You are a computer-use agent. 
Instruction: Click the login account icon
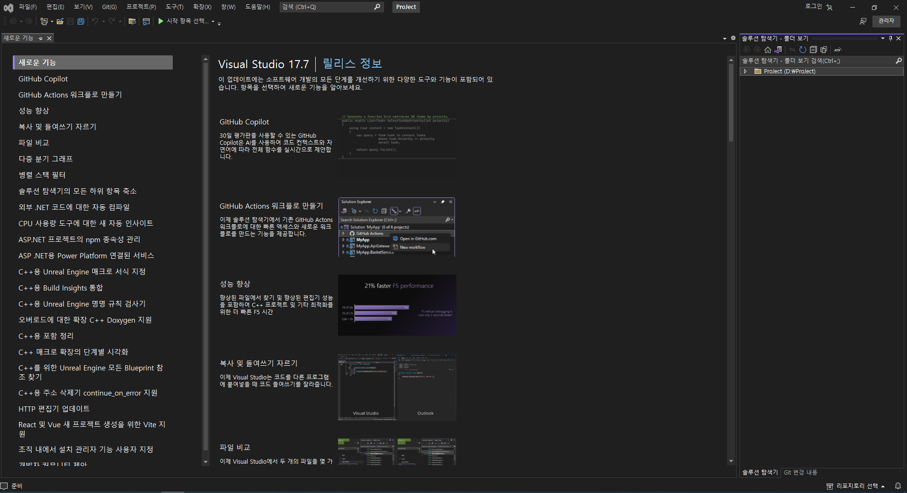[x=829, y=7]
